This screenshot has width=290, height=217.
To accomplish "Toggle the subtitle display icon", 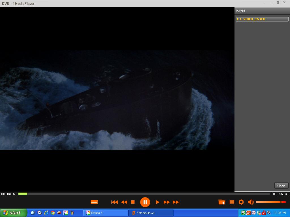I will [x=94, y=202].
